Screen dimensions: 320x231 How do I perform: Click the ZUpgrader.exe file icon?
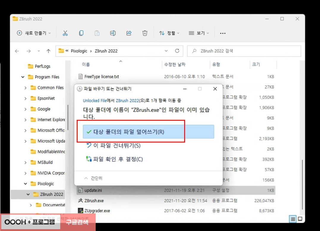(81, 210)
